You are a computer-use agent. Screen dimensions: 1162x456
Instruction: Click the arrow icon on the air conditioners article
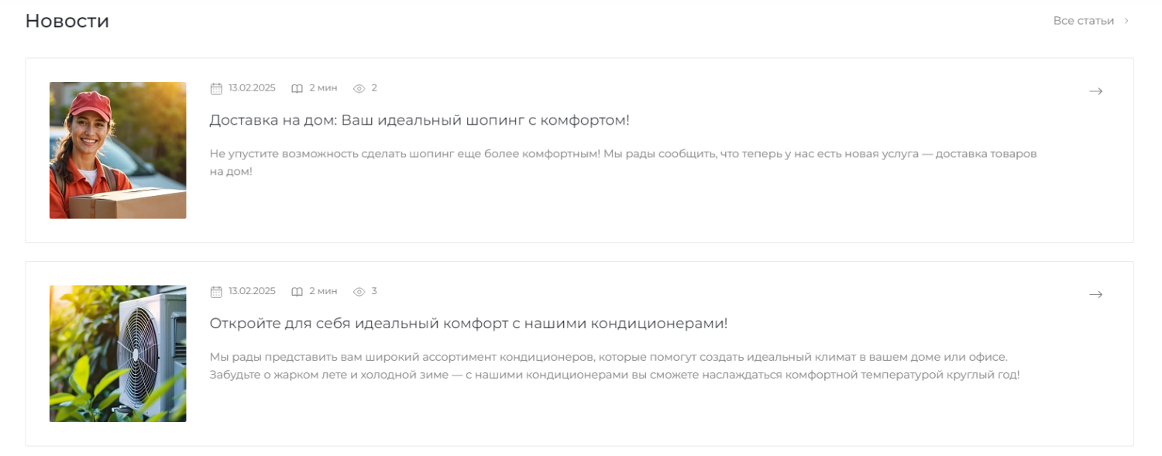click(x=1095, y=294)
